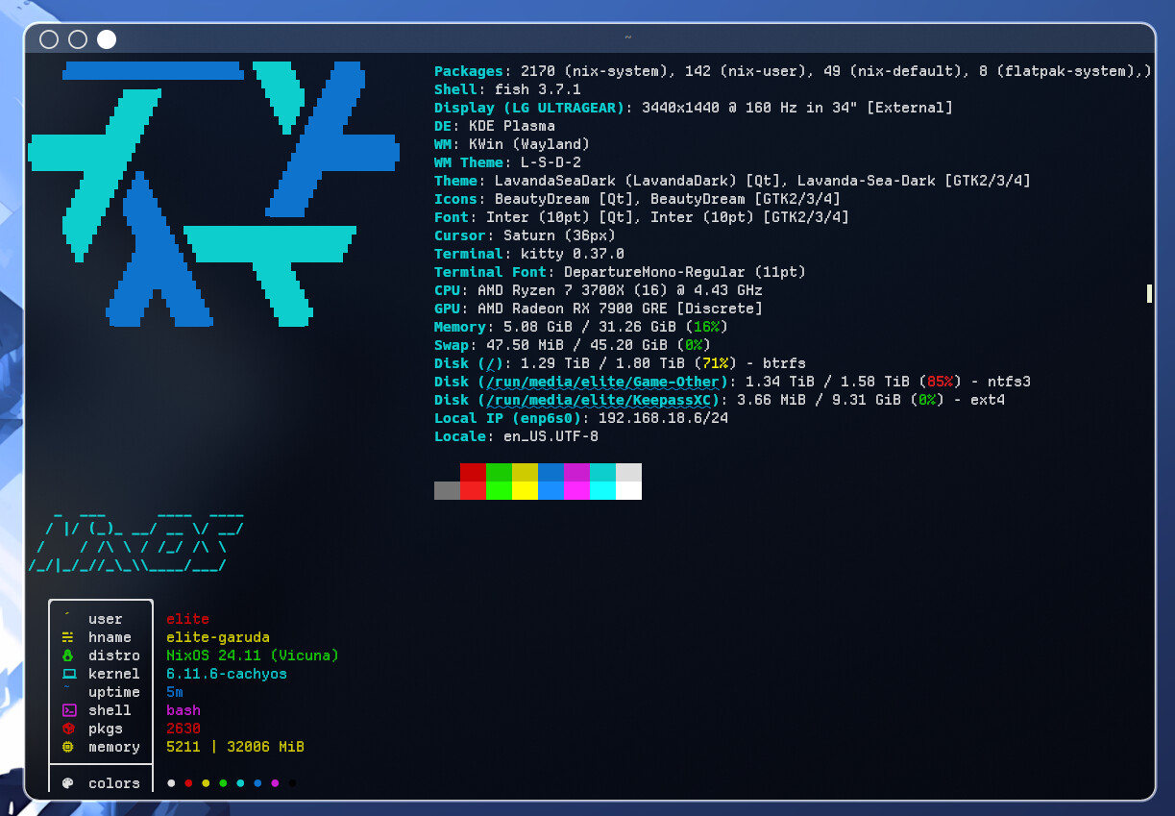Viewport: 1175px width, 816px height.
Task: Click the cyan dot in the colors row
Action: pyautogui.click(x=240, y=783)
